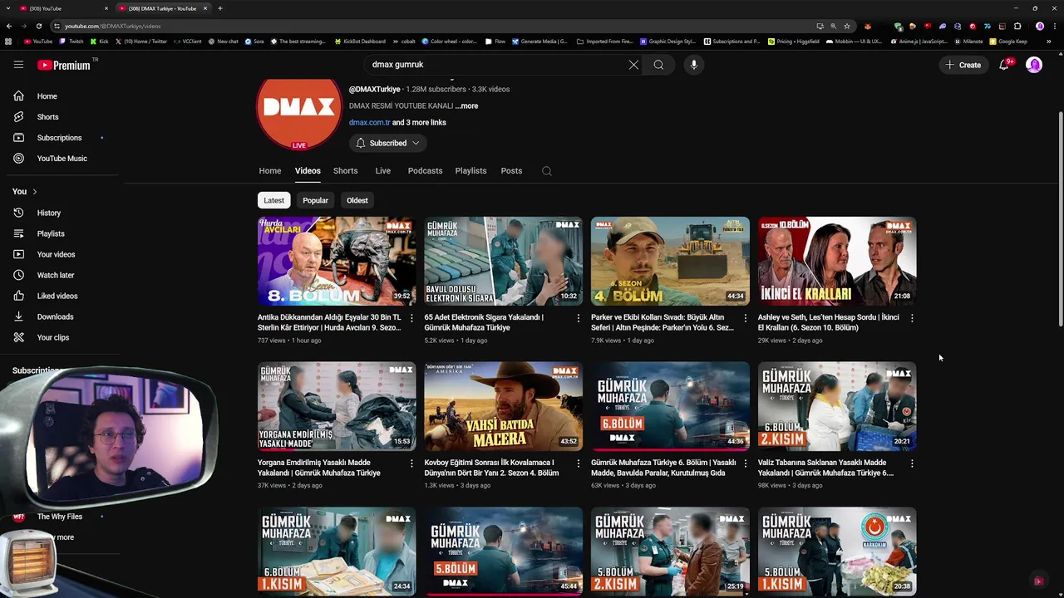The width and height of the screenshot is (1064, 598).
Task: Run search with the magnifier button
Action: pos(658,65)
